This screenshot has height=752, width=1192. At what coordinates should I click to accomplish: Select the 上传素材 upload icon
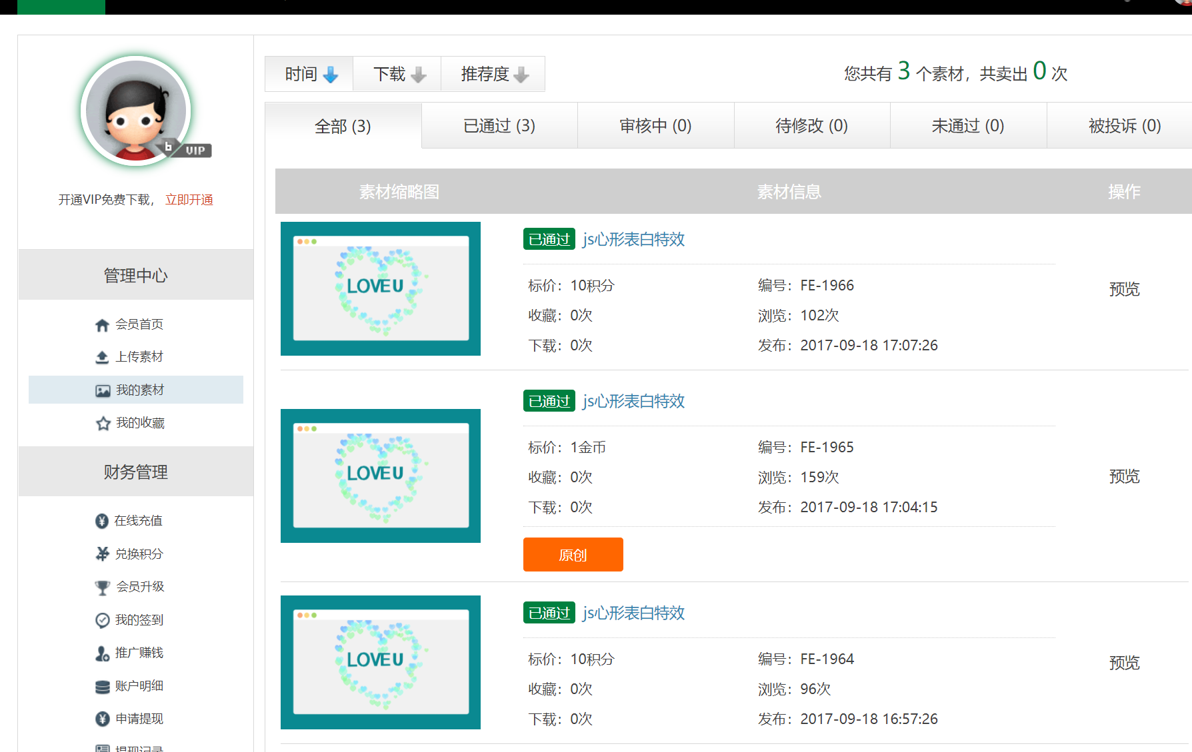[101, 357]
